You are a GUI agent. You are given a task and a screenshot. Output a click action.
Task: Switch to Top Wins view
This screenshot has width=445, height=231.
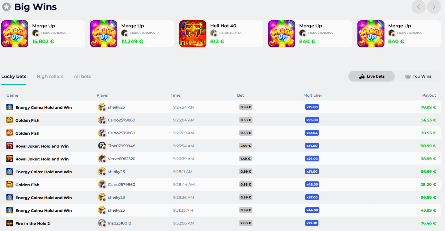pos(418,76)
